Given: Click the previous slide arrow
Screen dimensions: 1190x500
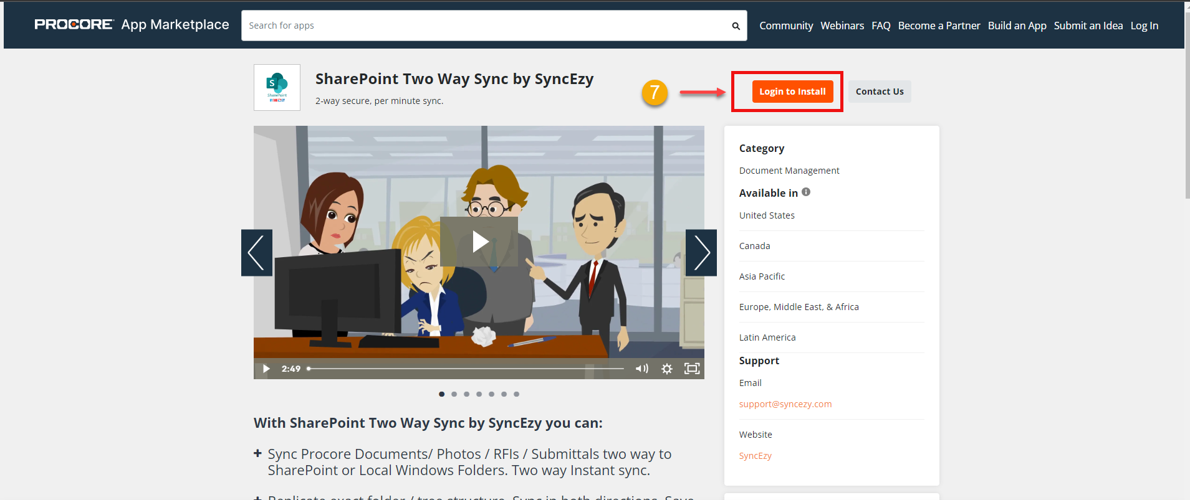Looking at the screenshot, I should 257,253.
